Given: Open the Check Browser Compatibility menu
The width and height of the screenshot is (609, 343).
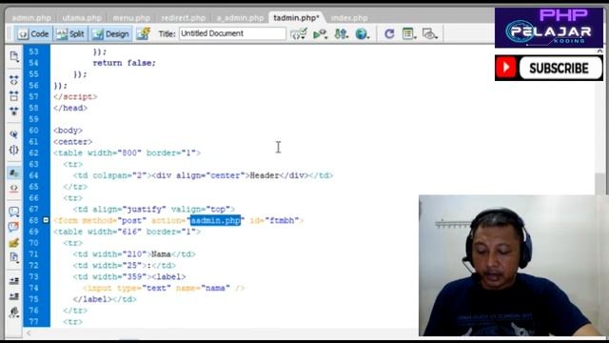Looking at the screenshot, I should click(320, 34).
